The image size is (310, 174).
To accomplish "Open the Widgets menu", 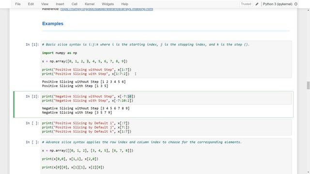I will tap(108, 4).
